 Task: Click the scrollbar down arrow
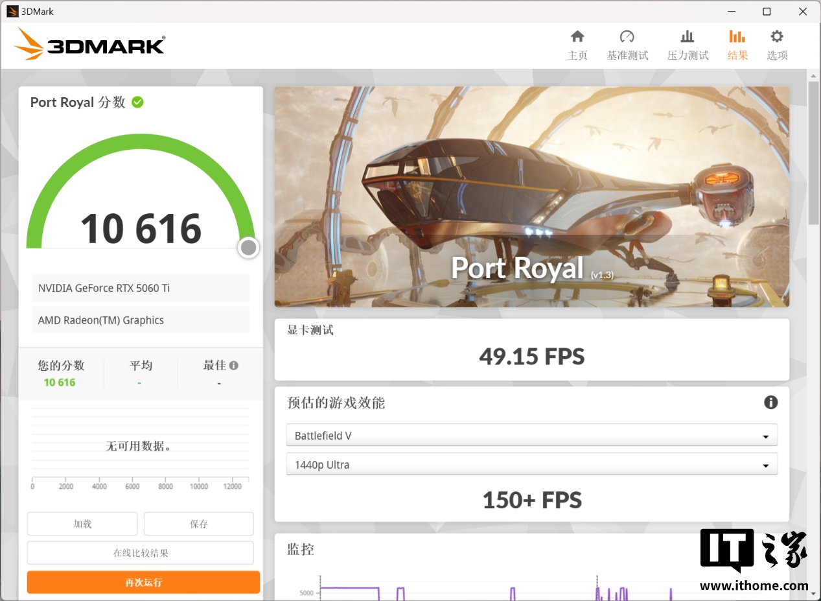814,593
